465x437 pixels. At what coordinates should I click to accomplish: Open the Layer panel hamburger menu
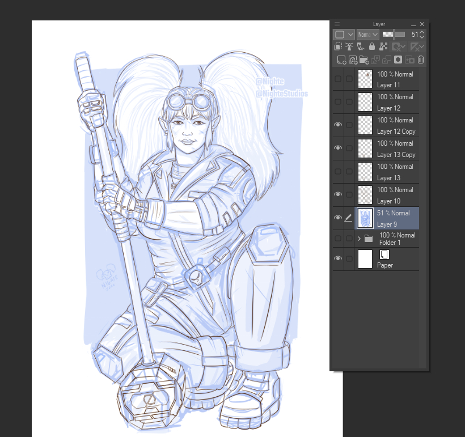pyautogui.click(x=337, y=24)
